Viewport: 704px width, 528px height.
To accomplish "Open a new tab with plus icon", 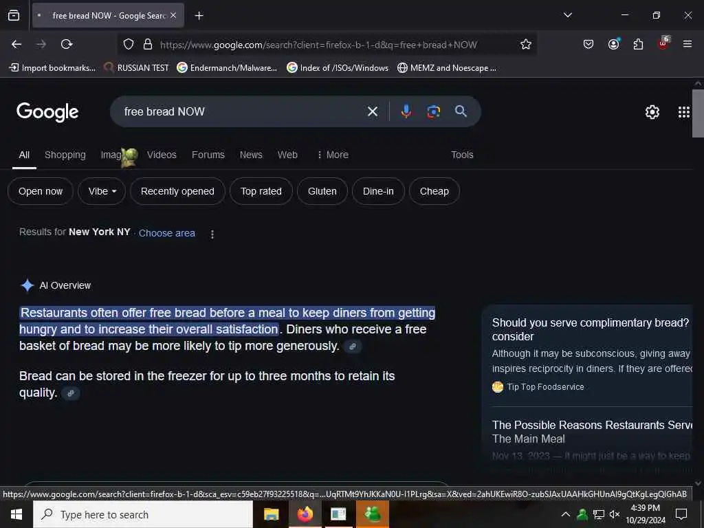I will click(199, 16).
